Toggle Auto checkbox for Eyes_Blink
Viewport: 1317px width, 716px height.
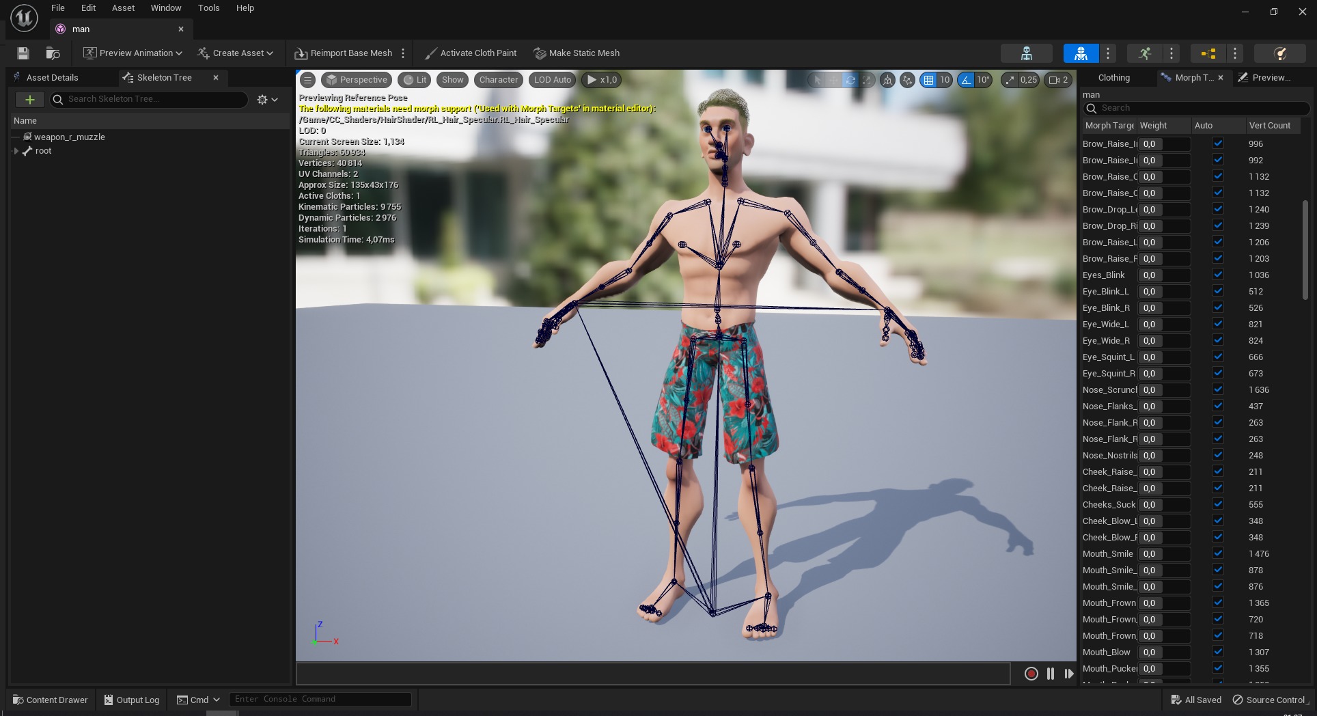1218,275
